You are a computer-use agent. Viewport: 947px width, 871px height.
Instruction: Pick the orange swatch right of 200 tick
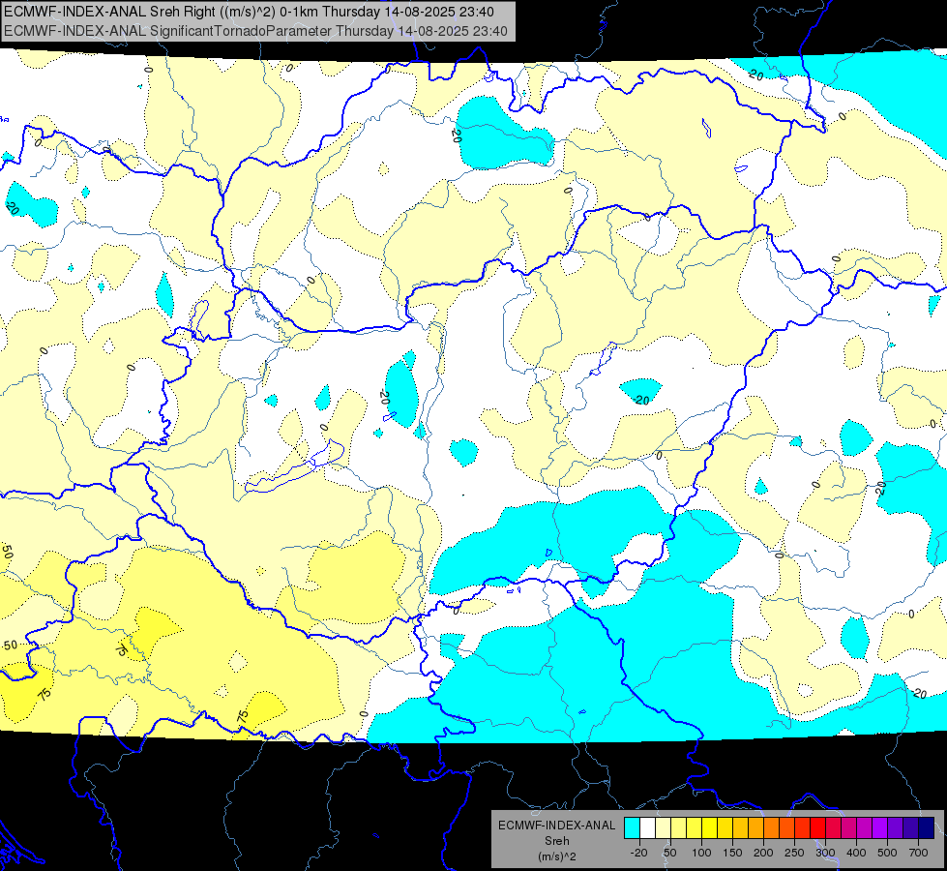coord(772,827)
